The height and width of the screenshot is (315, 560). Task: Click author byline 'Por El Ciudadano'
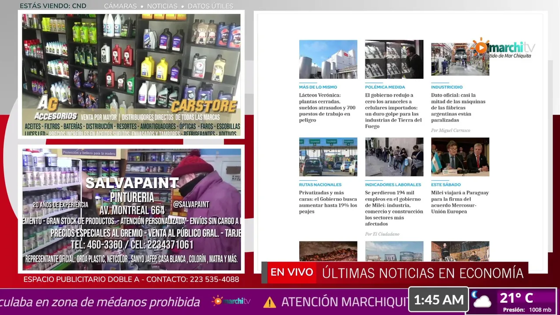pyautogui.click(x=382, y=234)
